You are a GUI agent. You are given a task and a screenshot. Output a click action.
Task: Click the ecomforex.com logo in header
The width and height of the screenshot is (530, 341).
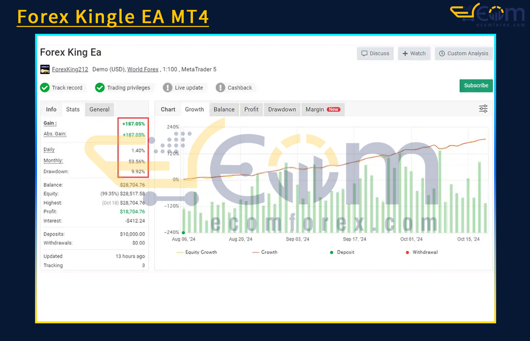(x=487, y=15)
